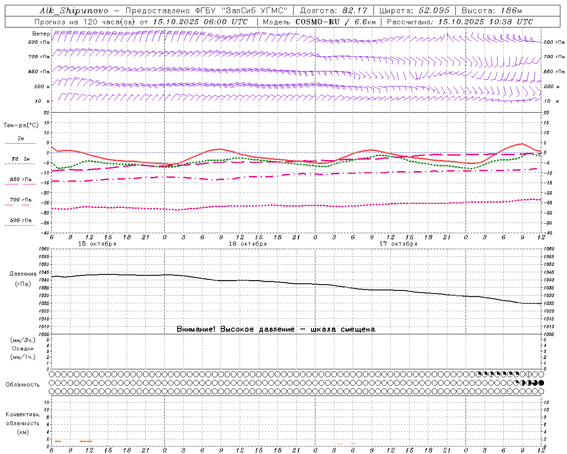The width and height of the screenshot is (567, 454).
Task: Click the fully filled last cloud symbol, middle row
Action: 541,383
